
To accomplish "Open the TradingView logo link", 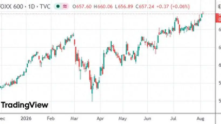I will (x=25, y=105).
